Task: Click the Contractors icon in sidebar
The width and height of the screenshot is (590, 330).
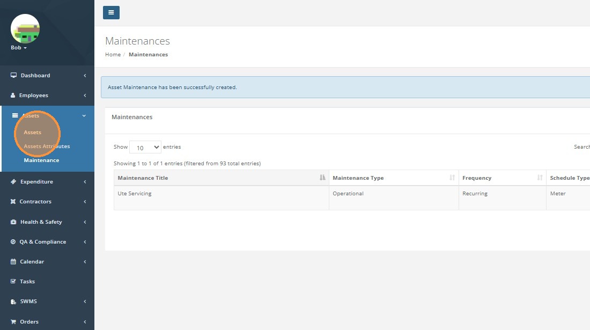Action: coord(14,202)
